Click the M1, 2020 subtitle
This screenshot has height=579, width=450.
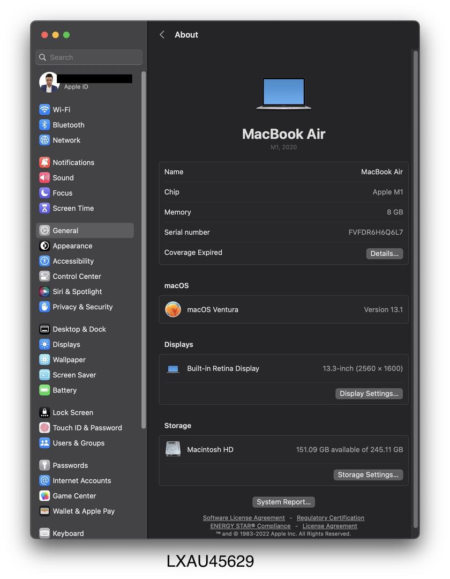[283, 147]
